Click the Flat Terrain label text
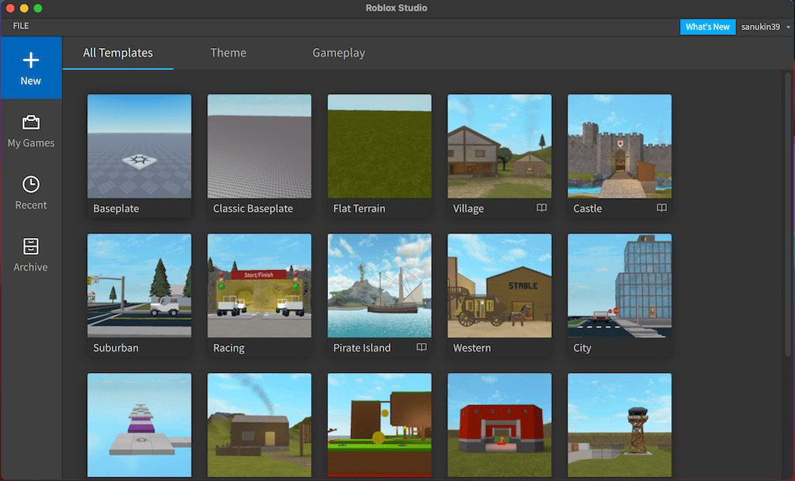Image resolution: width=795 pixels, height=481 pixels. click(359, 209)
